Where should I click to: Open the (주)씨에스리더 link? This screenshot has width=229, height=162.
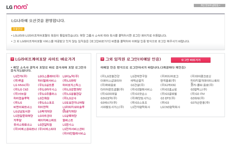[x=47, y=129]
